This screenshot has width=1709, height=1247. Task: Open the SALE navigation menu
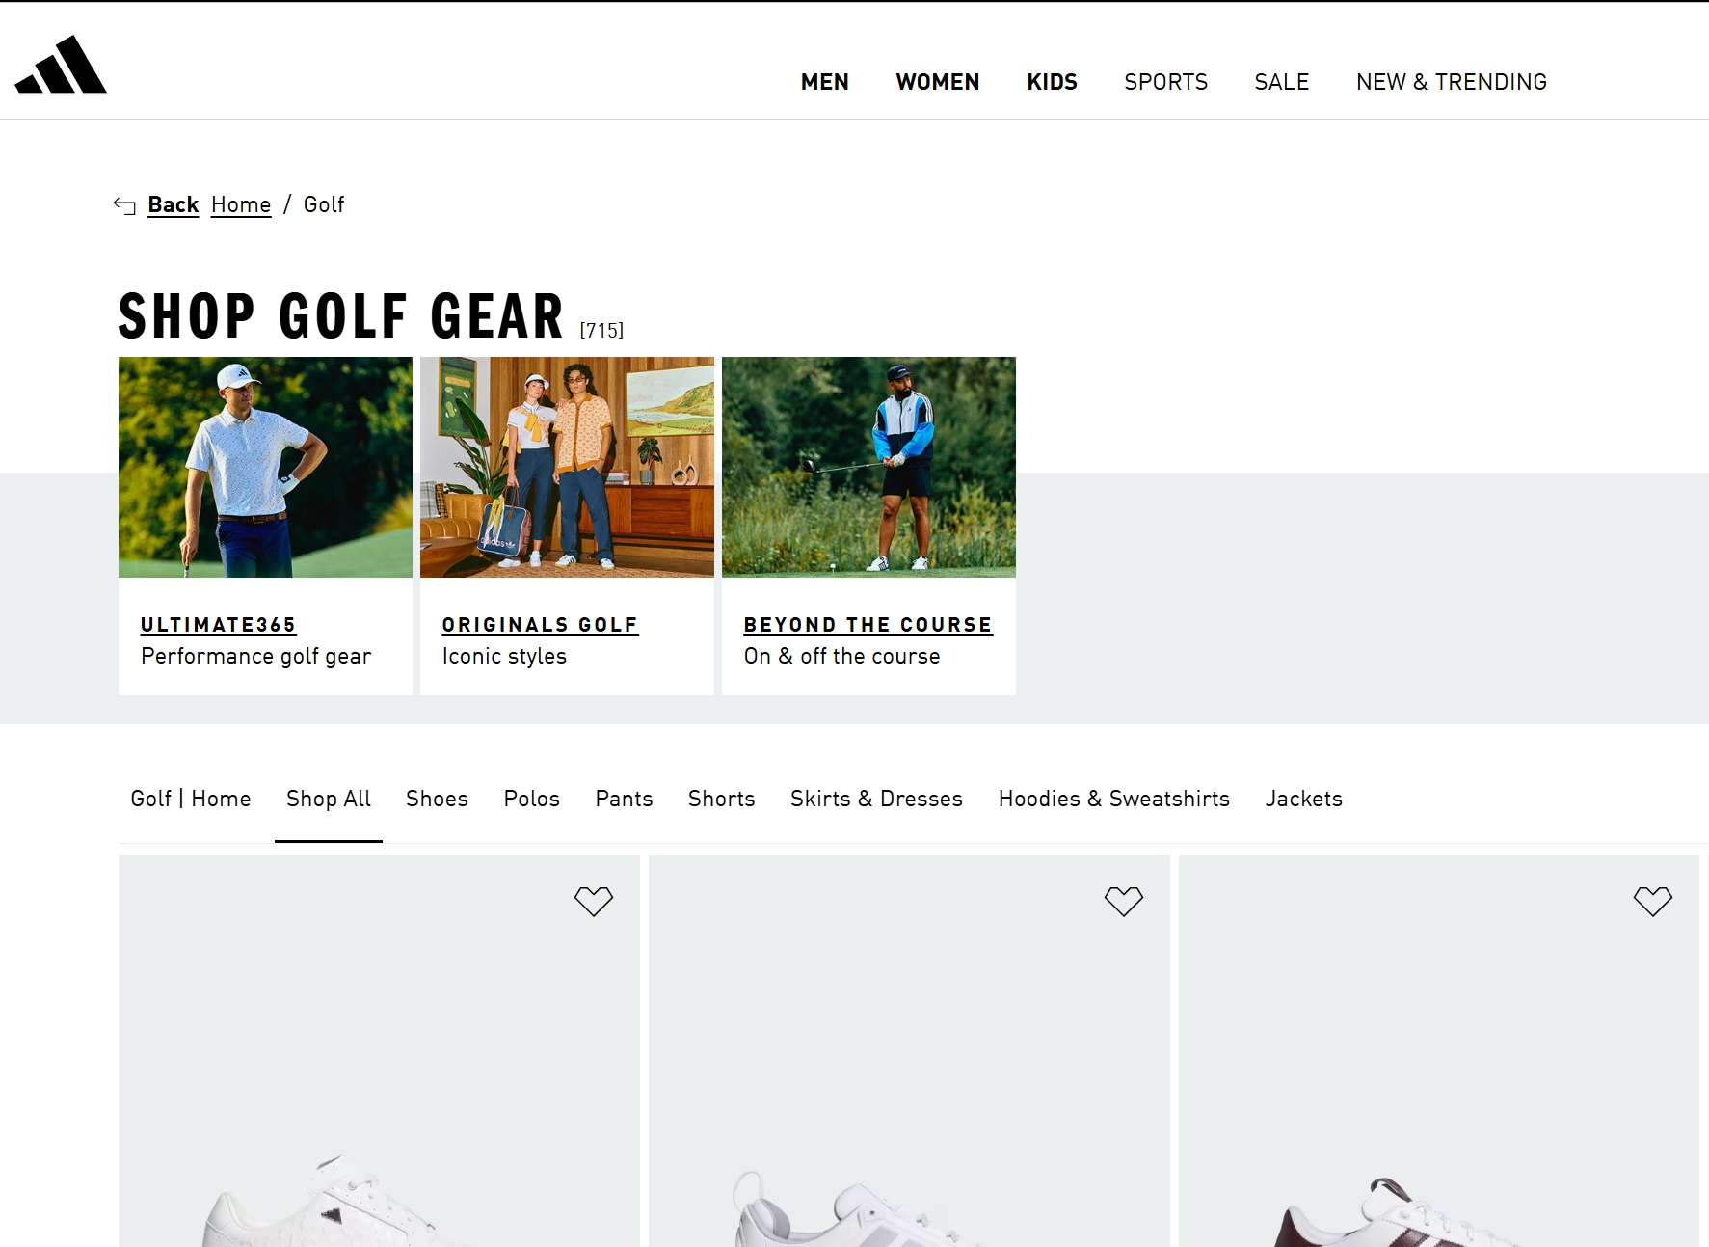[x=1282, y=82]
